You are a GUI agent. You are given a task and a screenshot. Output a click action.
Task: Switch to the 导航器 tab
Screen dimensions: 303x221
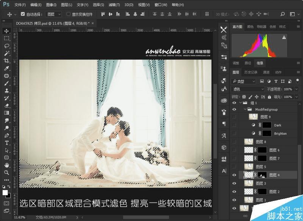[261, 27]
